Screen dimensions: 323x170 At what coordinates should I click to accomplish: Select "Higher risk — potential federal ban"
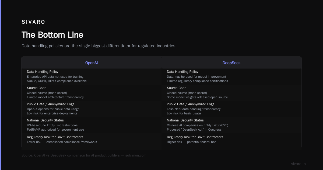pyautogui.click(x=192, y=142)
